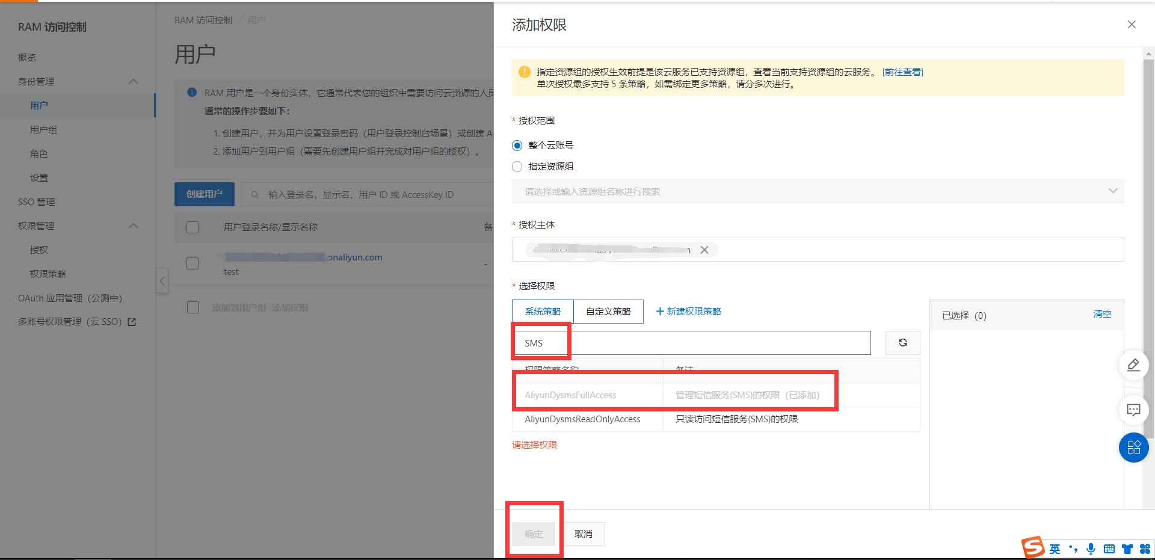Close the 添加权限 panel with the X icon
The width and height of the screenshot is (1155, 560).
point(1132,25)
